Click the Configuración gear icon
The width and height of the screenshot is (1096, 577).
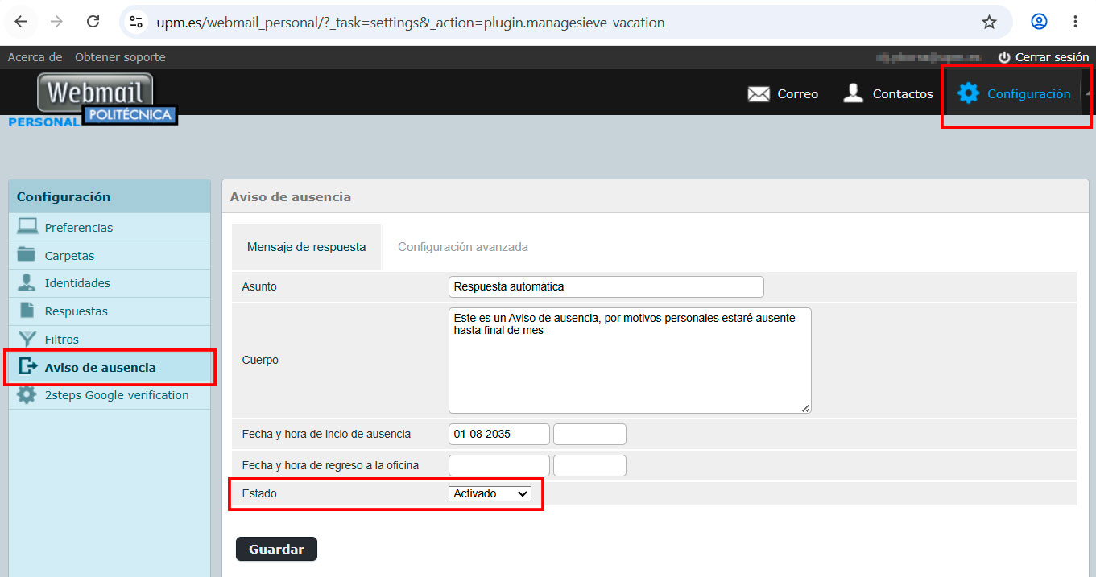[x=968, y=93]
